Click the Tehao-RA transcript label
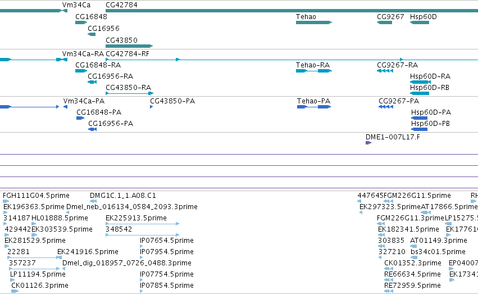Viewport: 478px width, 294px height. (x=313, y=65)
